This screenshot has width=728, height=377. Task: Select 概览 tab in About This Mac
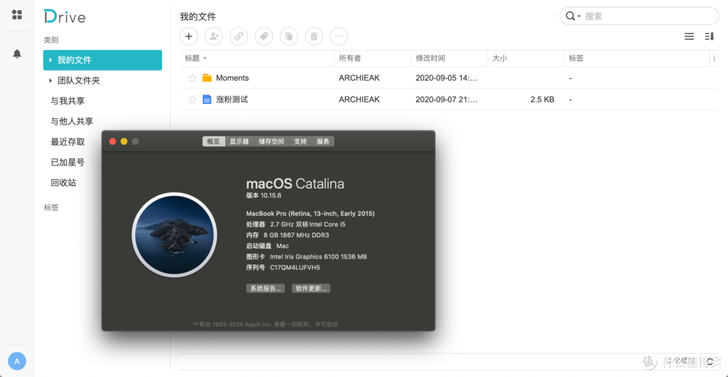click(x=214, y=141)
